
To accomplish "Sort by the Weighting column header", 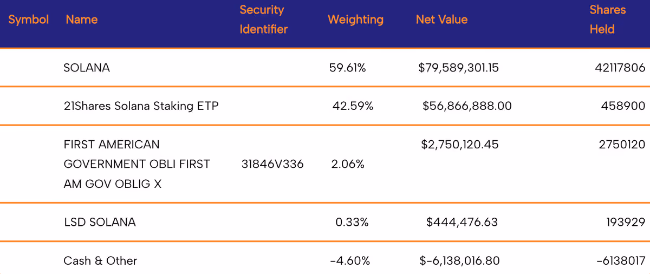I will pos(355,19).
